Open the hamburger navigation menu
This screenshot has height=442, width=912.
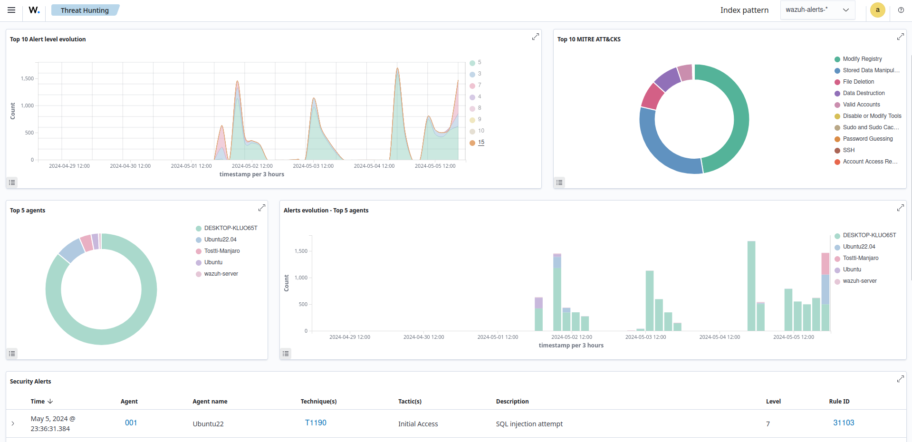[11, 10]
